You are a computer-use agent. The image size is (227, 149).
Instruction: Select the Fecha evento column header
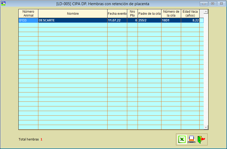click(x=117, y=13)
